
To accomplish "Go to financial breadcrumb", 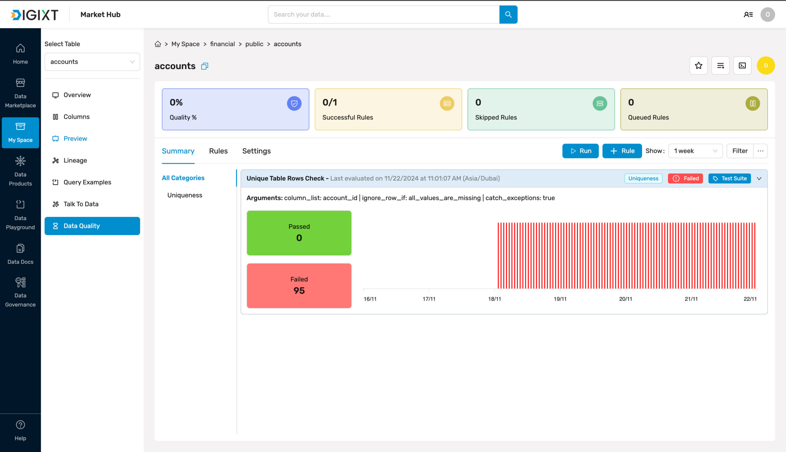I will click(x=222, y=44).
